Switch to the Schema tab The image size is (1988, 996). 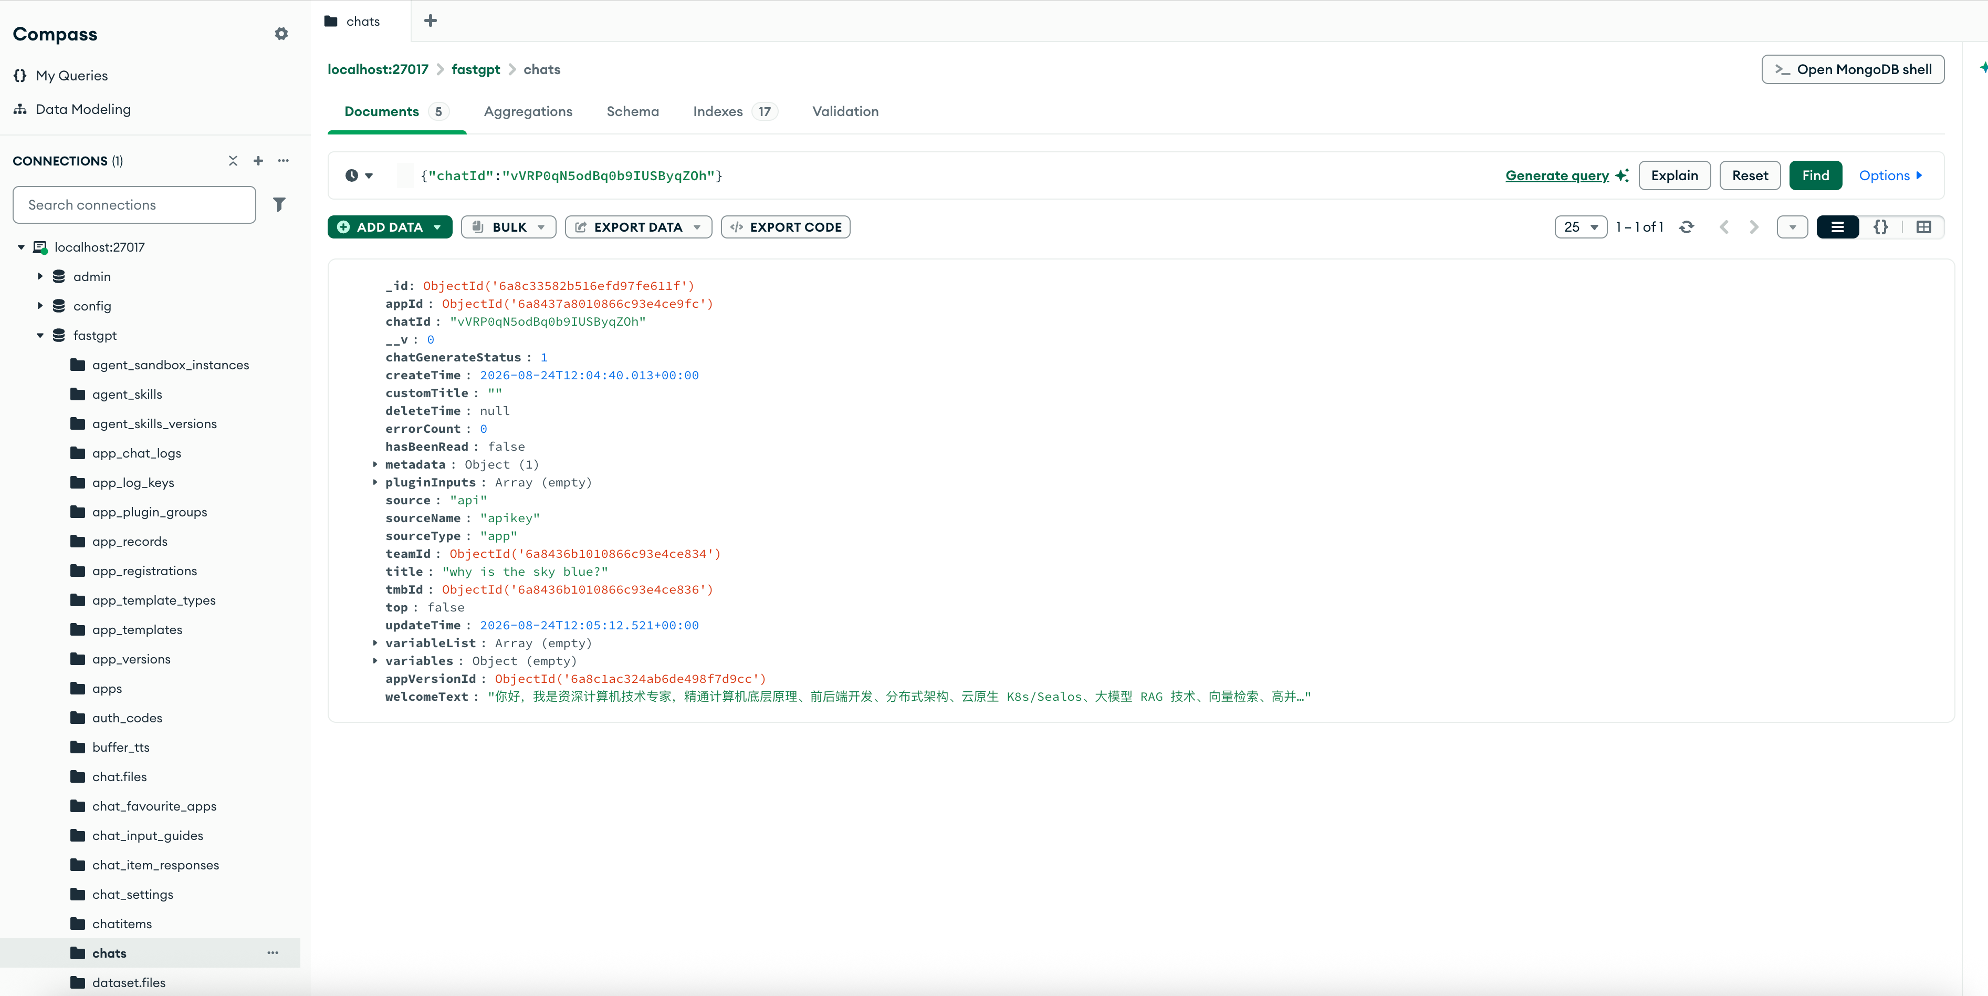pyautogui.click(x=633, y=112)
